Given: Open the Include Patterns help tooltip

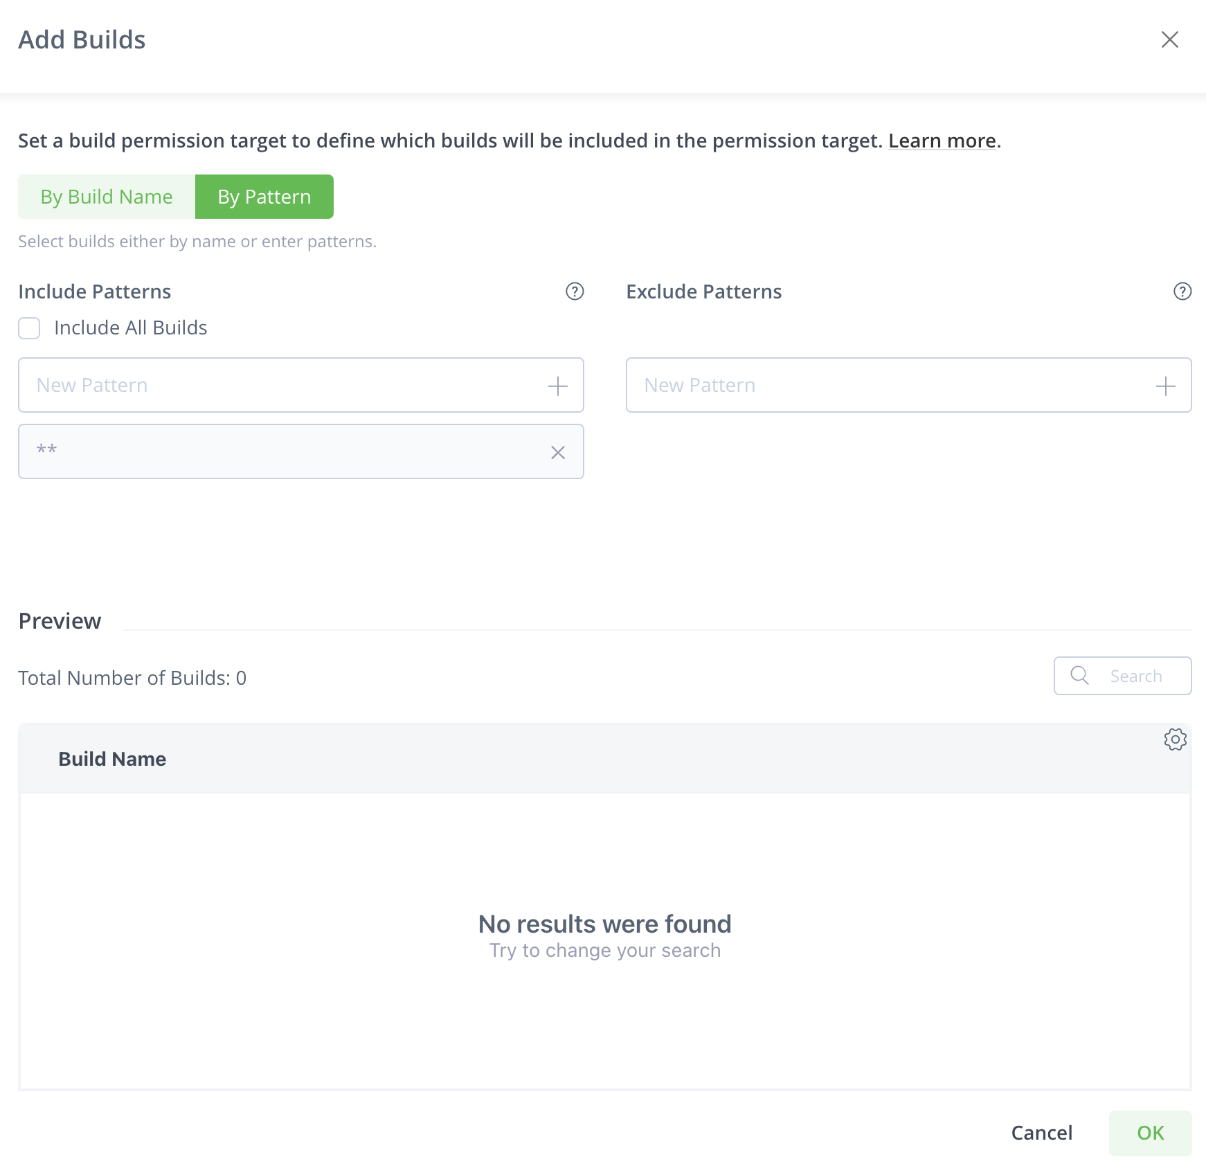Looking at the screenshot, I should [573, 291].
